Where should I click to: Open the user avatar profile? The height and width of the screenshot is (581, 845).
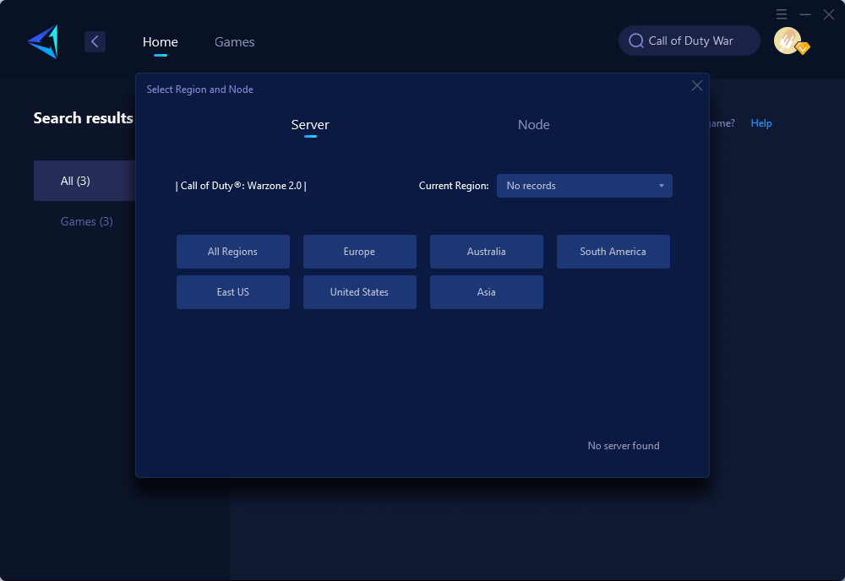point(788,41)
